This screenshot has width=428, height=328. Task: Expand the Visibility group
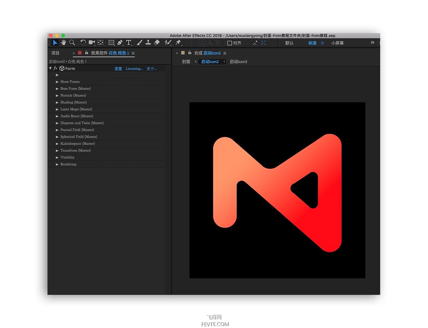(x=57, y=157)
